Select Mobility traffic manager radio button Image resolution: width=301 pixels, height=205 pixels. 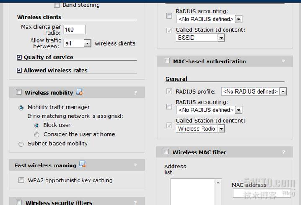(x=21, y=108)
